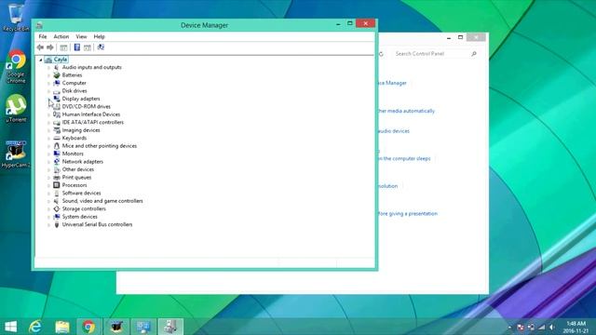Open the Recycle Bin desktop icon
Screen dimensions: 596x335
pos(16,17)
